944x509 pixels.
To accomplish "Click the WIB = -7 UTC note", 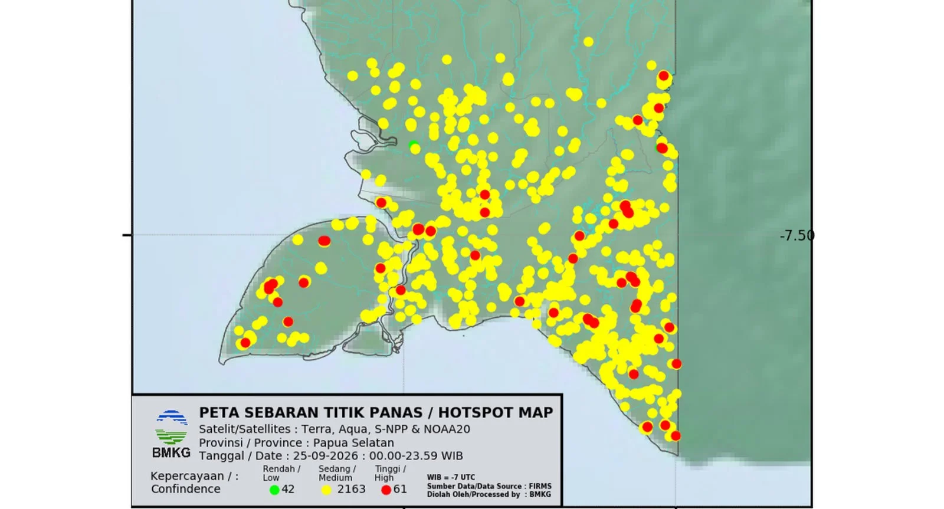I will tap(451, 477).
